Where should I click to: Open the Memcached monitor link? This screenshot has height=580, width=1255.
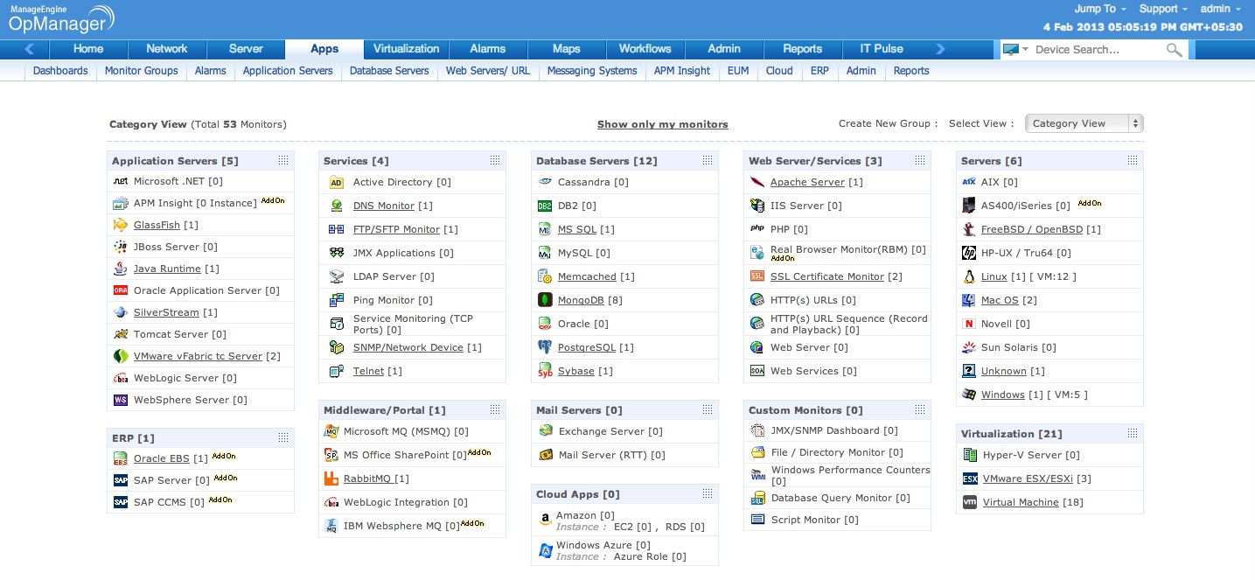587,276
